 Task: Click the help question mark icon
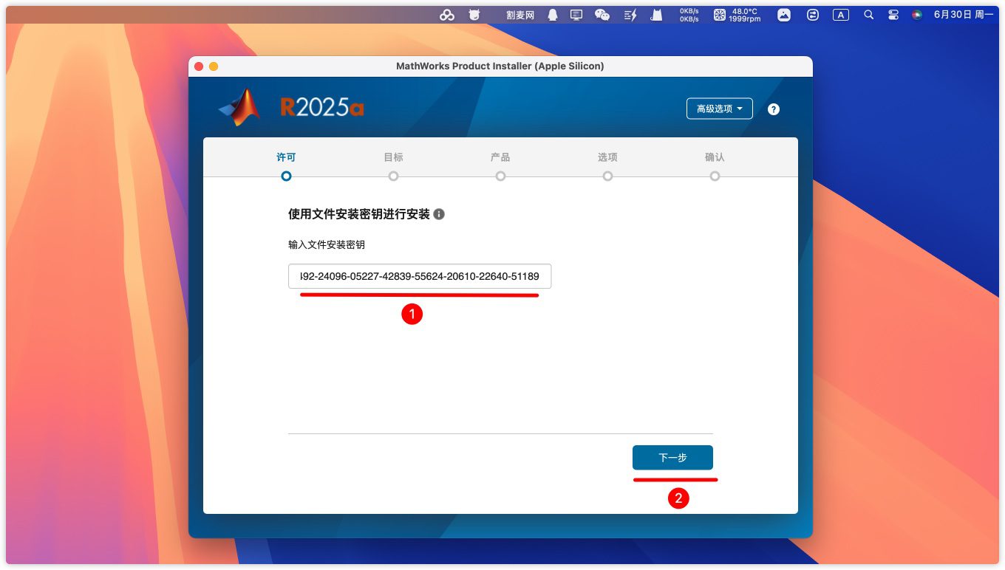773,109
